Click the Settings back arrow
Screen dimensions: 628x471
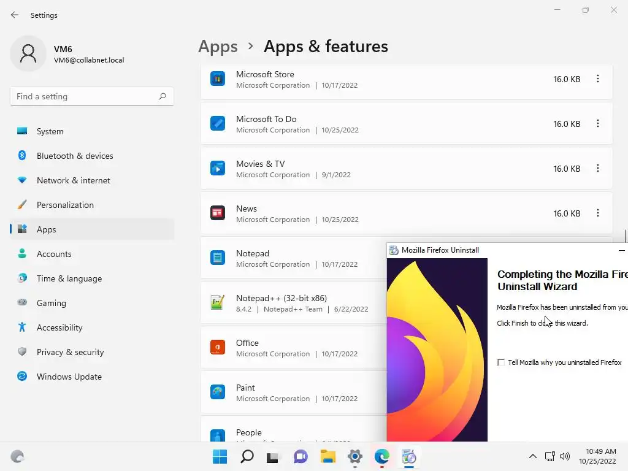tap(15, 15)
